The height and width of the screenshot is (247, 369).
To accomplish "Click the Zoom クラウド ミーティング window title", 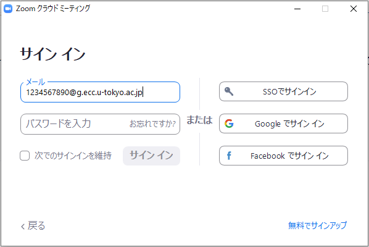I will pos(53,9).
